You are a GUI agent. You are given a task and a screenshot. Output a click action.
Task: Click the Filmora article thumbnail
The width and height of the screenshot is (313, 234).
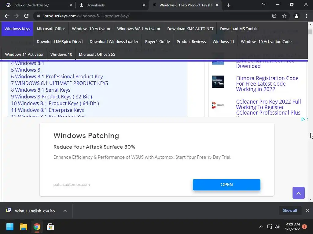point(218,82)
